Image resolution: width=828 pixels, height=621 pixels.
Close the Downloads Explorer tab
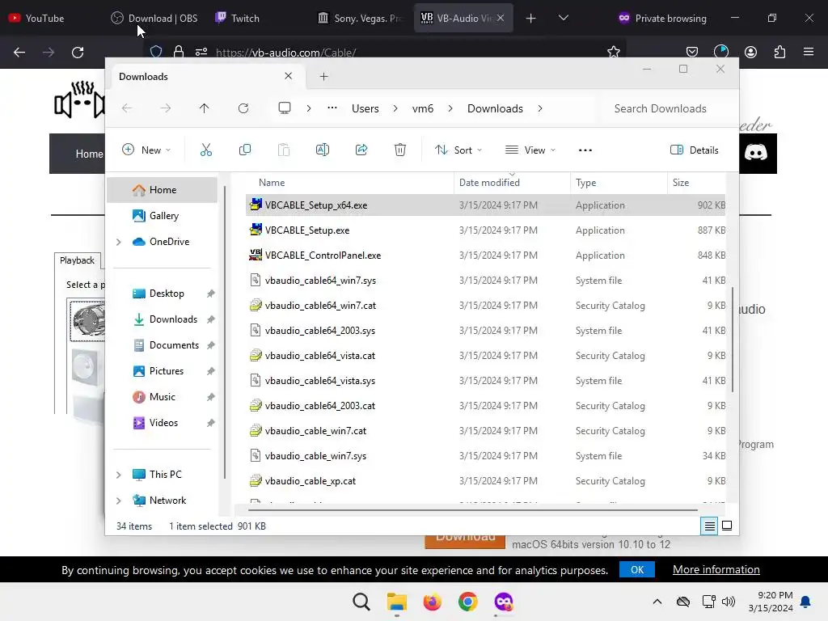pos(289,76)
